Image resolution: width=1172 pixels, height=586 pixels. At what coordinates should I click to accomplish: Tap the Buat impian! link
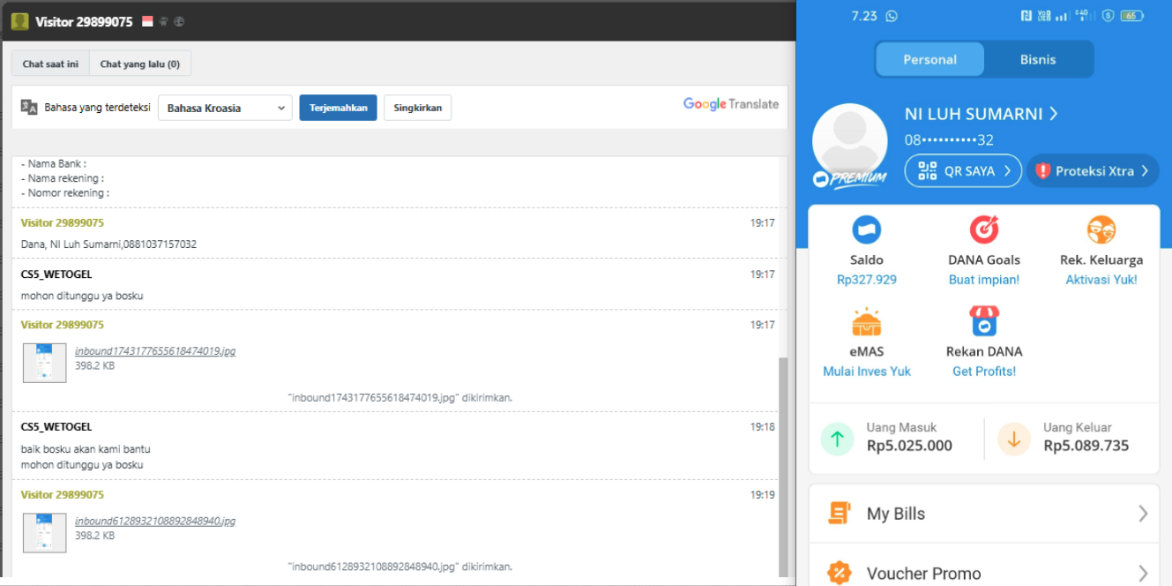[984, 280]
